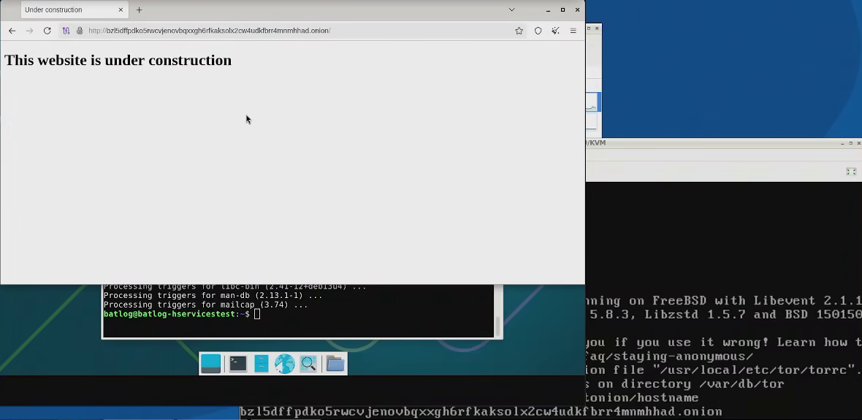Image resolution: width=862 pixels, height=420 pixels.
Task: Minimize the KVM virtual machine window
Action: tap(842, 143)
